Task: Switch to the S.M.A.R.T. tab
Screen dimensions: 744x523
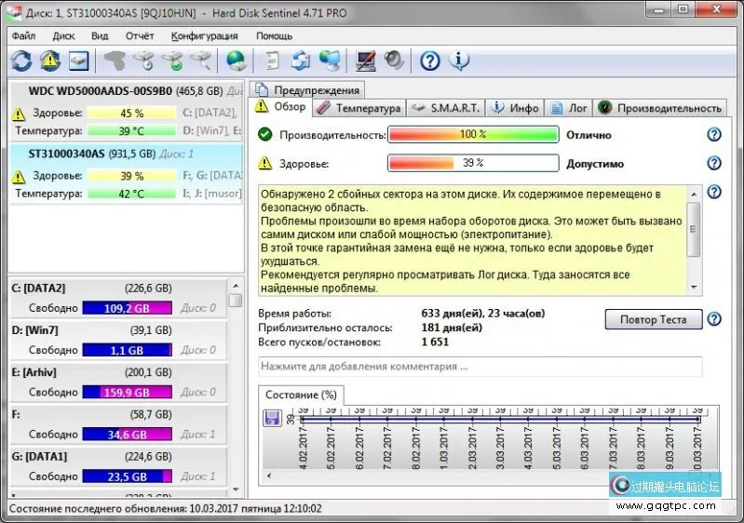Action: [x=445, y=108]
